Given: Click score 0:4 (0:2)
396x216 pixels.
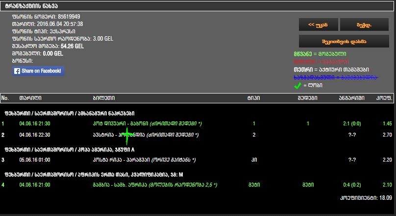Looking at the screenshot, I should [352, 185].
